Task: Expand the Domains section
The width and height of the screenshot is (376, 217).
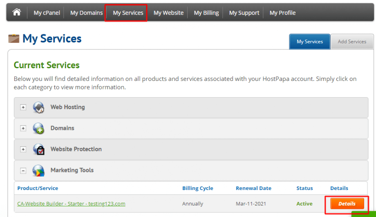Action: click(x=23, y=128)
